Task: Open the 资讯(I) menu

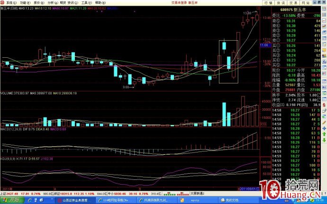Action: tap(73, 3)
